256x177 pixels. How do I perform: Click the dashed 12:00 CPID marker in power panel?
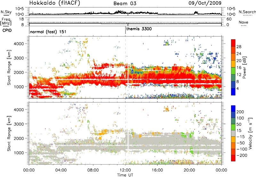tap(125, 67)
